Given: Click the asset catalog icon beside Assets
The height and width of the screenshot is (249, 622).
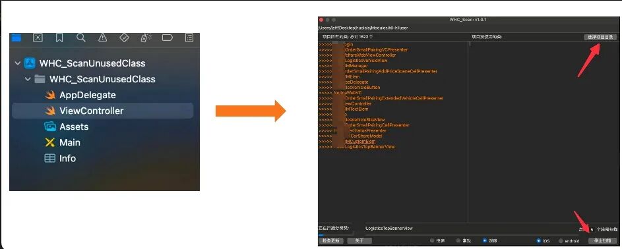Looking at the screenshot, I should [x=50, y=126].
